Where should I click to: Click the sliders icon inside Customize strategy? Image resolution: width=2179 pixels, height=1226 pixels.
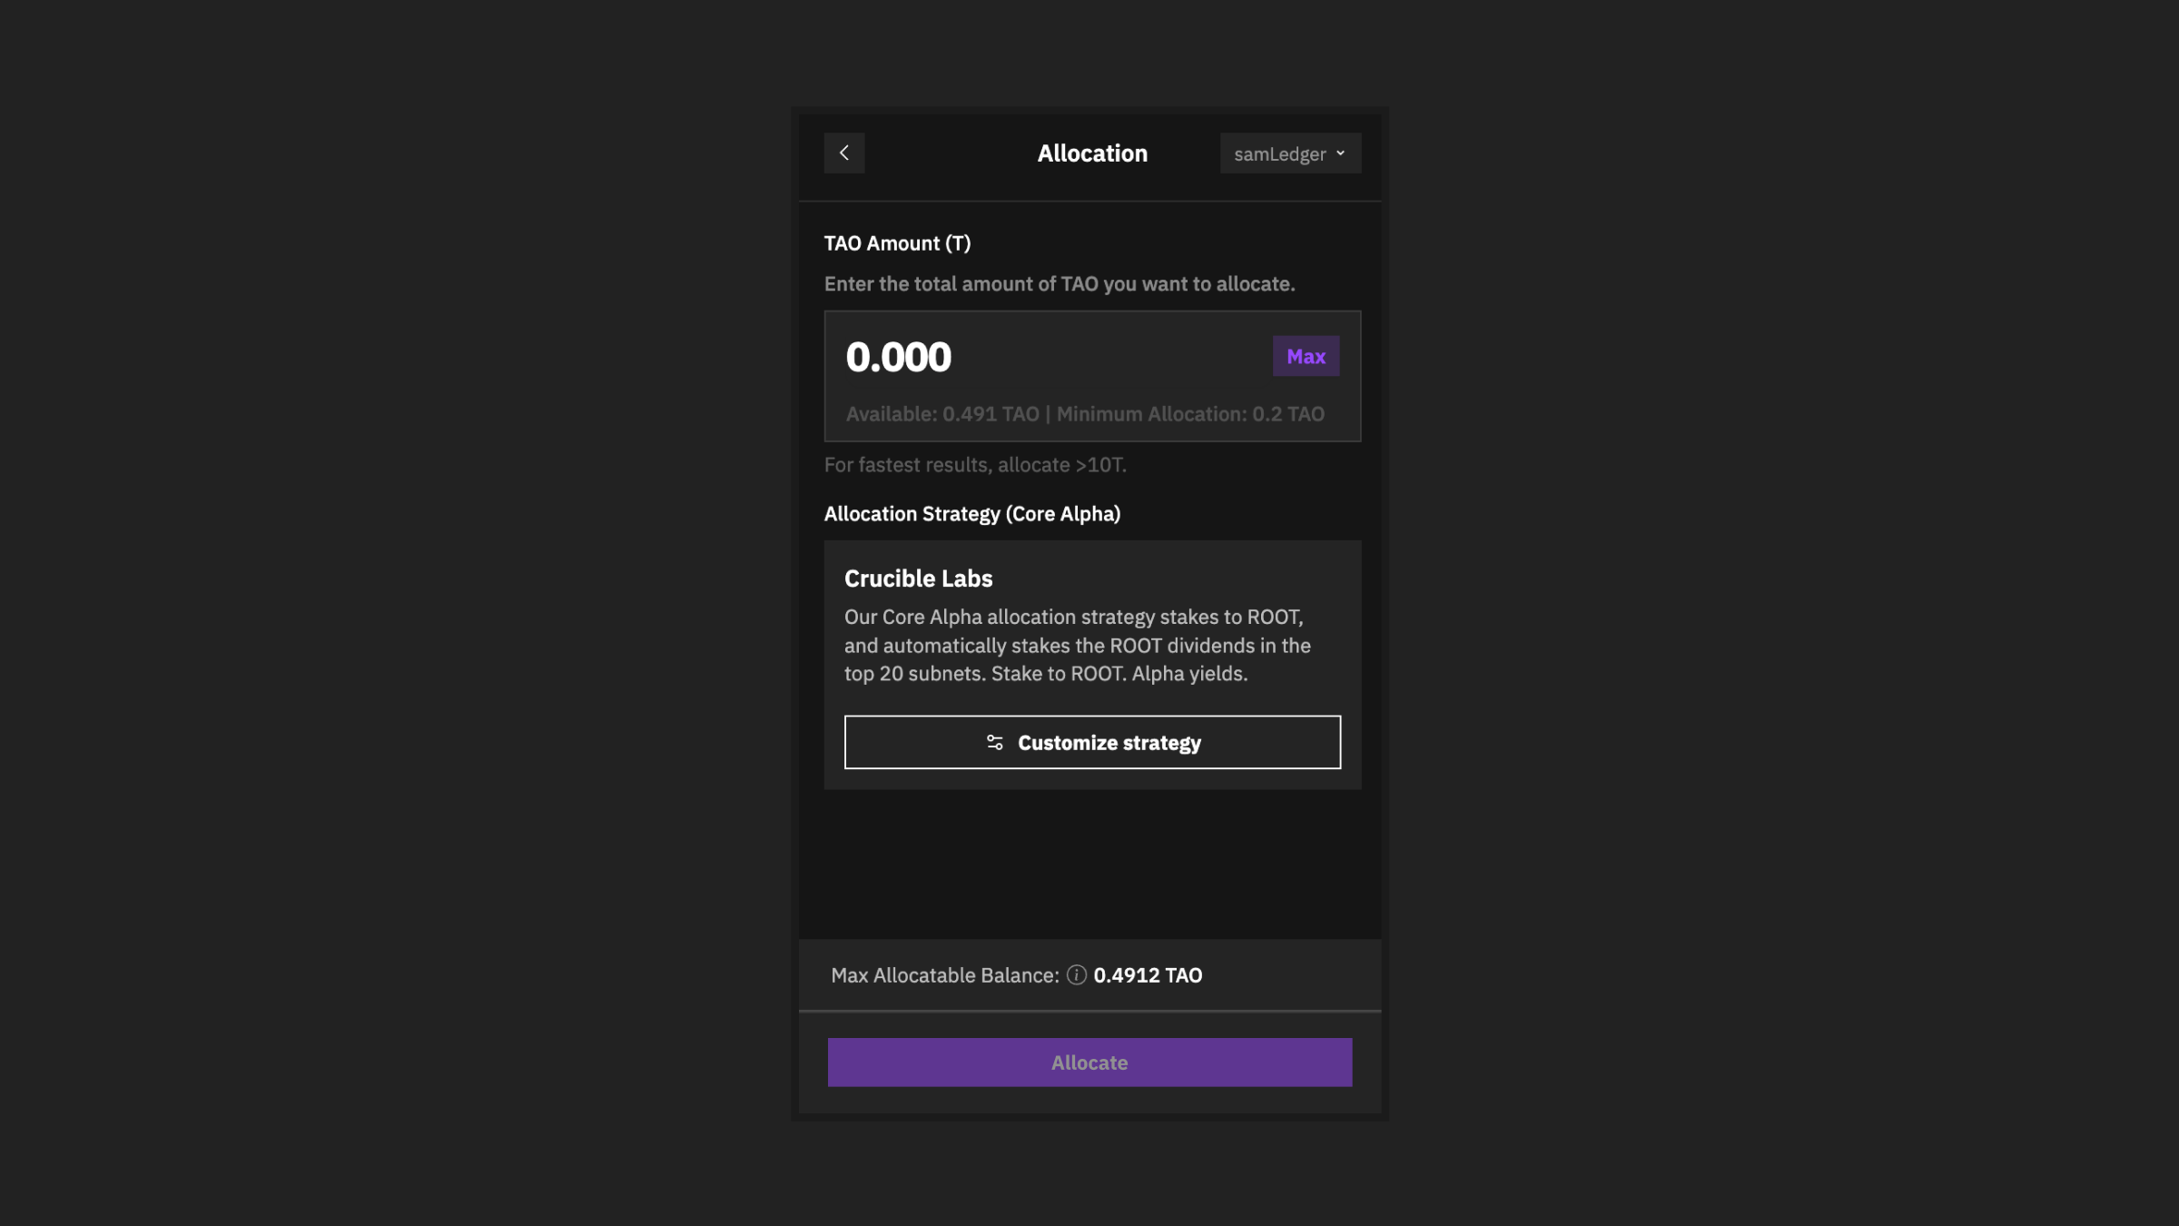(993, 742)
